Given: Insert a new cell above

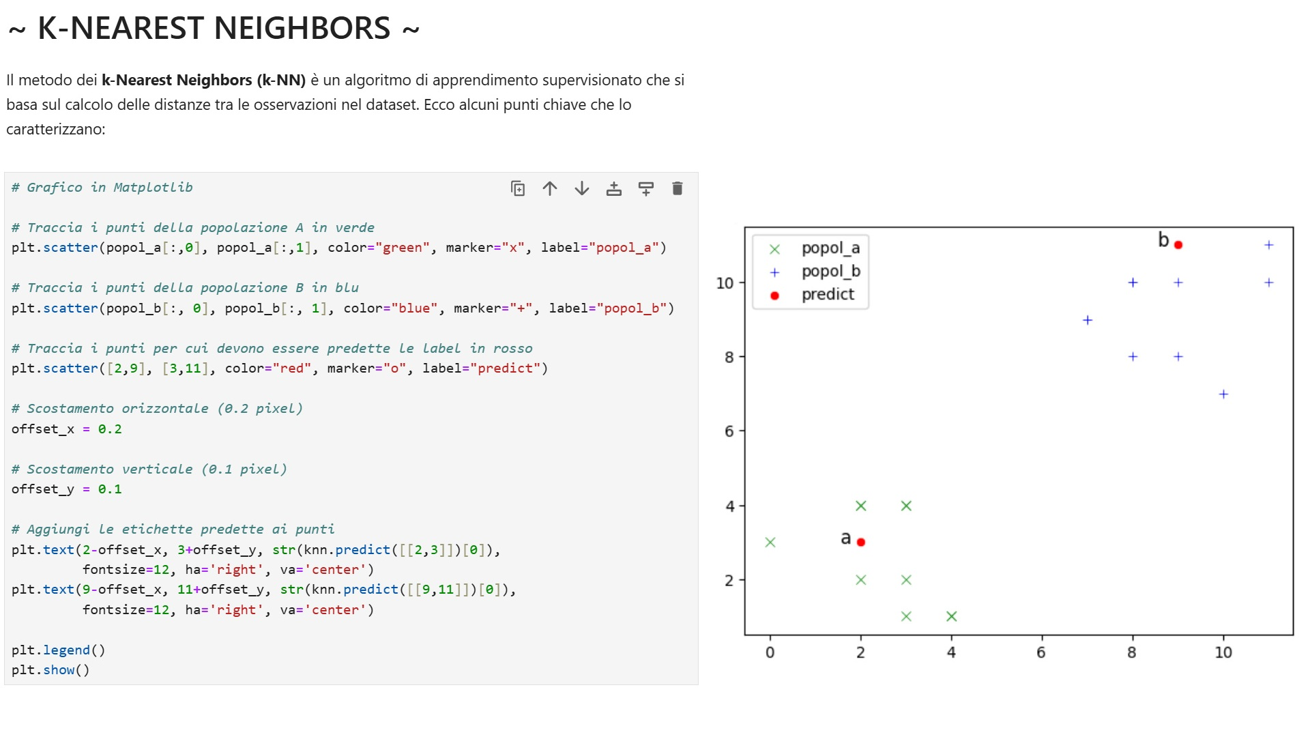Looking at the screenshot, I should click(613, 188).
